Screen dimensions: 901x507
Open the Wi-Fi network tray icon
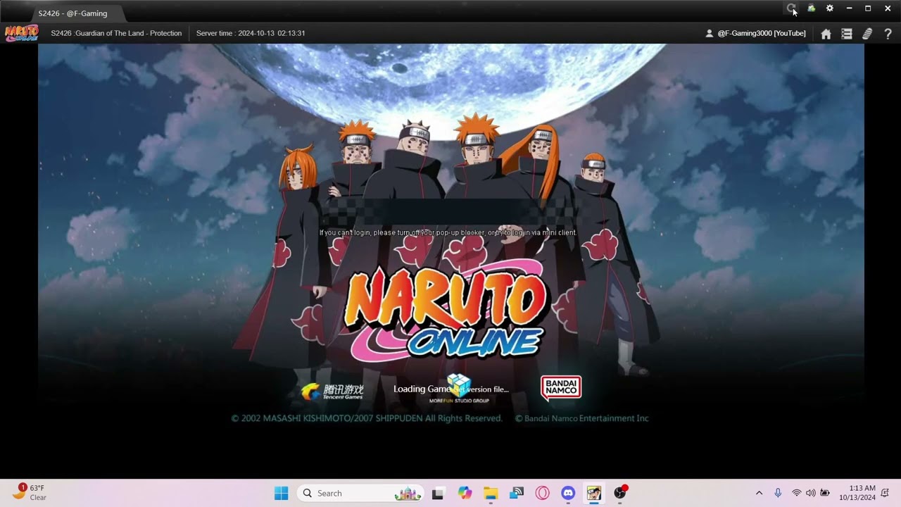pyautogui.click(x=797, y=493)
